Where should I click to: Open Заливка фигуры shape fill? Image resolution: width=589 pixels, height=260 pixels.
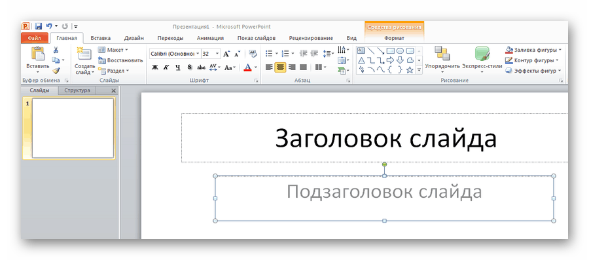tap(533, 50)
